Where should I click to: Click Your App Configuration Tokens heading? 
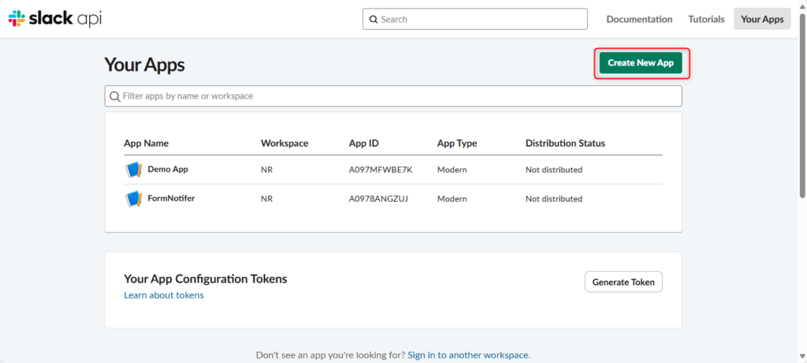tap(206, 279)
